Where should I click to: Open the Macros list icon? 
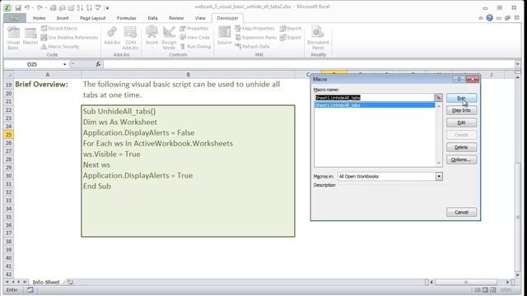click(x=30, y=36)
